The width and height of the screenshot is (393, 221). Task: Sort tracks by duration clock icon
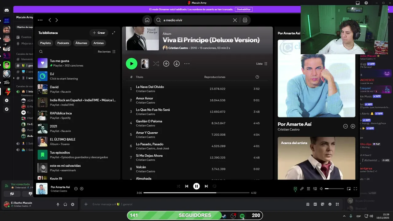(257, 77)
